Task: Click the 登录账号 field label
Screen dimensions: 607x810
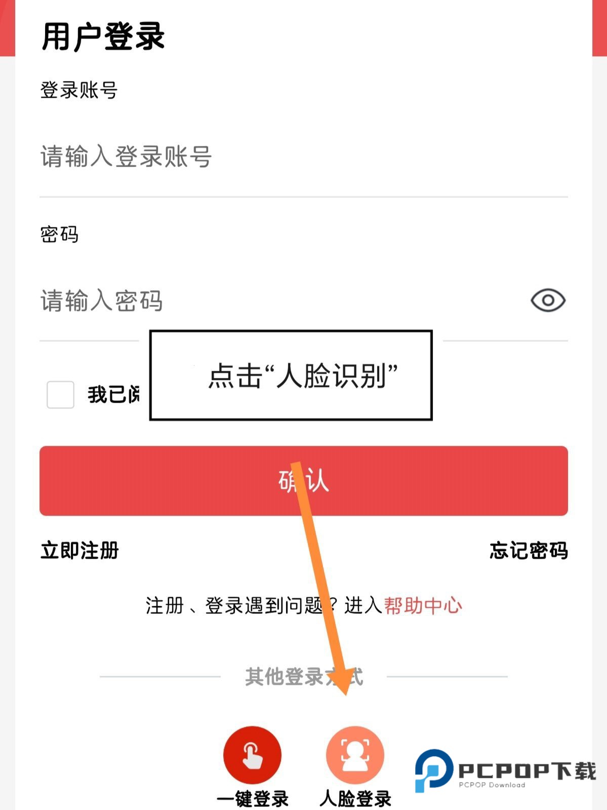Action: (79, 91)
